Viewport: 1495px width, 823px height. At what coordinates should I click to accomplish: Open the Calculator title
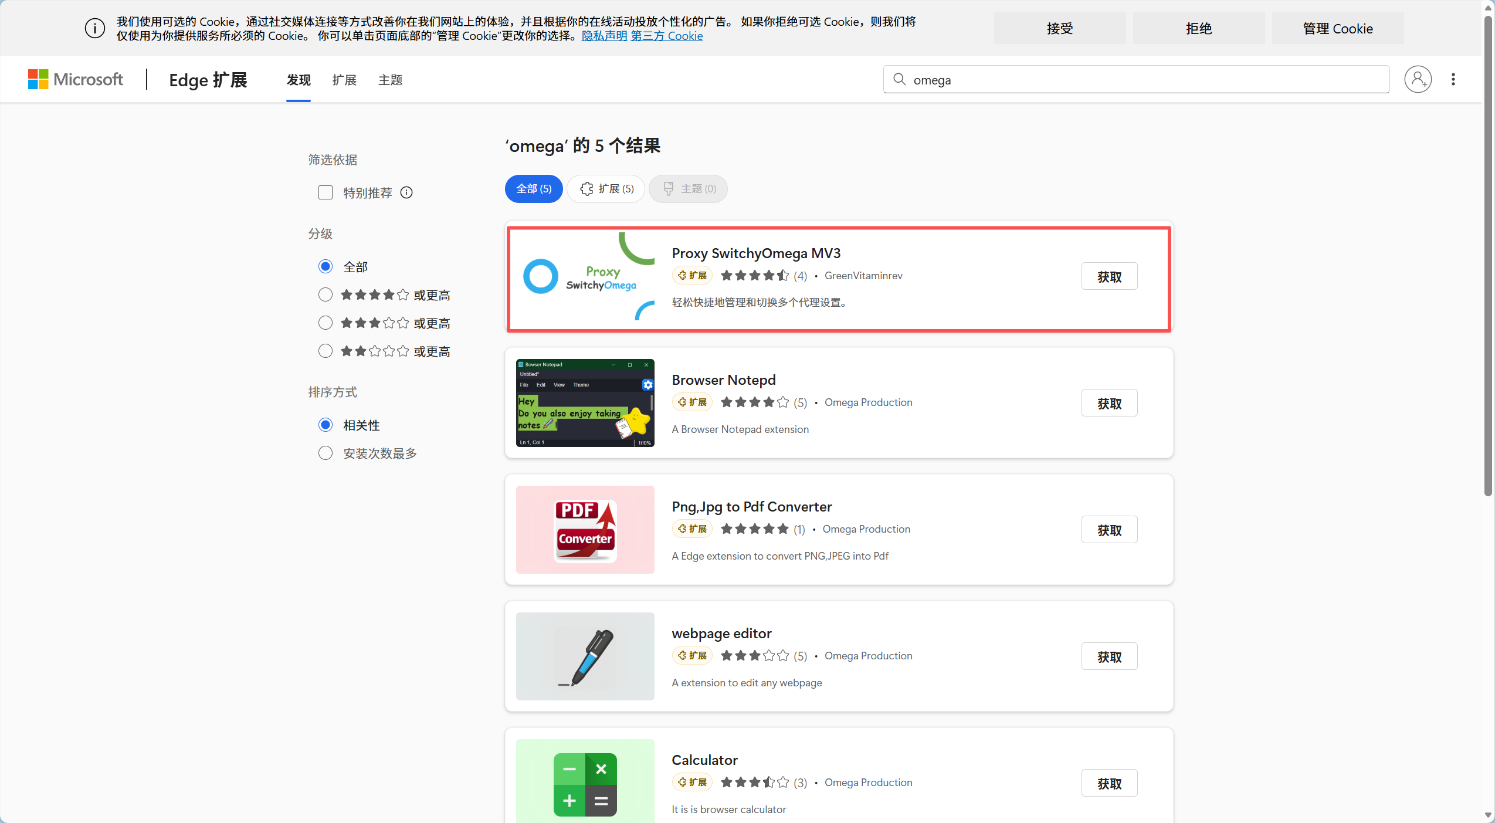[x=704, y=760]
